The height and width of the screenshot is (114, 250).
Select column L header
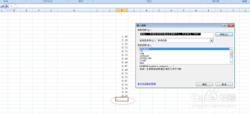coord(134,10)
